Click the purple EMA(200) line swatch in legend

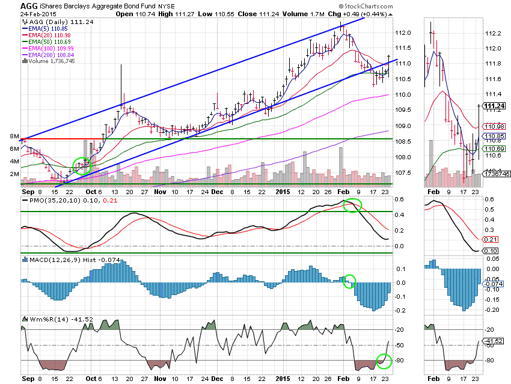pos(25,55)
